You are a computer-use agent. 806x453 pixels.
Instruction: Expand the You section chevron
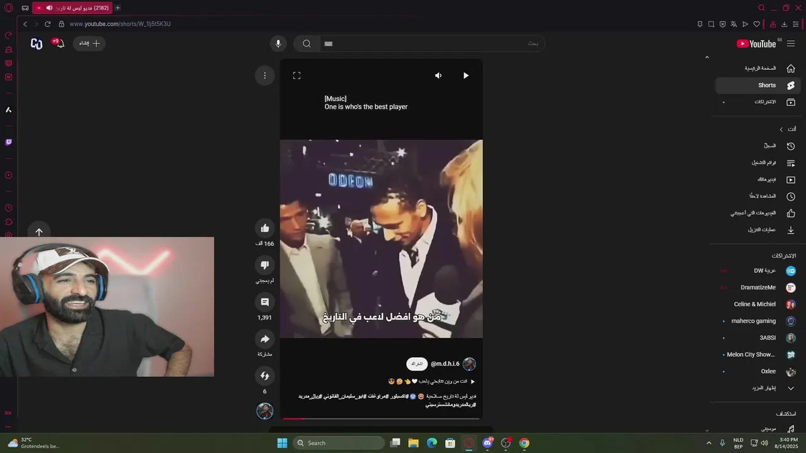tap(781, 129)
